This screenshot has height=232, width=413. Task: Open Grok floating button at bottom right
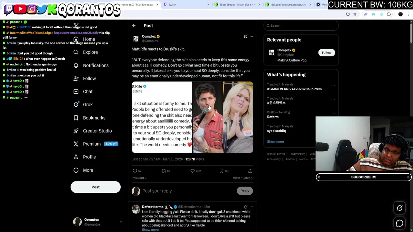coord(400,208)
